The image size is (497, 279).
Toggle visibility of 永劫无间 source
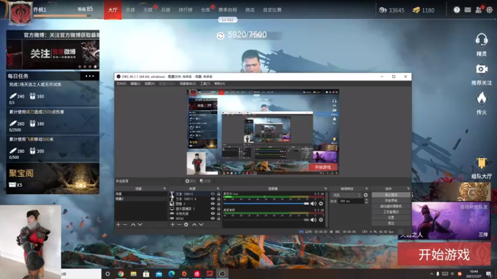pos(212,213)
